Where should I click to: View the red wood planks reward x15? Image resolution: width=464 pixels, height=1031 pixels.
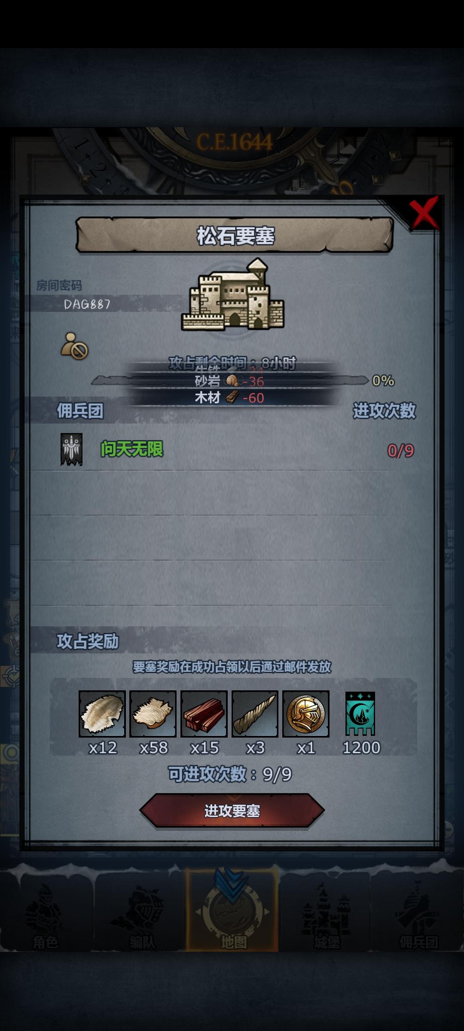(x=204, y=714)
